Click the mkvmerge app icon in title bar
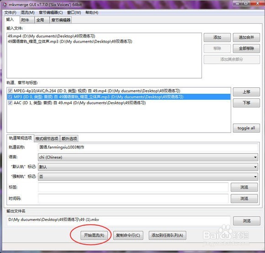Screen dimensions: 265x253 coord(5,5)
